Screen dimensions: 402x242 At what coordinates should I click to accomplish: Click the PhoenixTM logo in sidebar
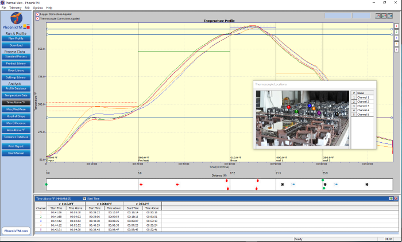(17, 21)
